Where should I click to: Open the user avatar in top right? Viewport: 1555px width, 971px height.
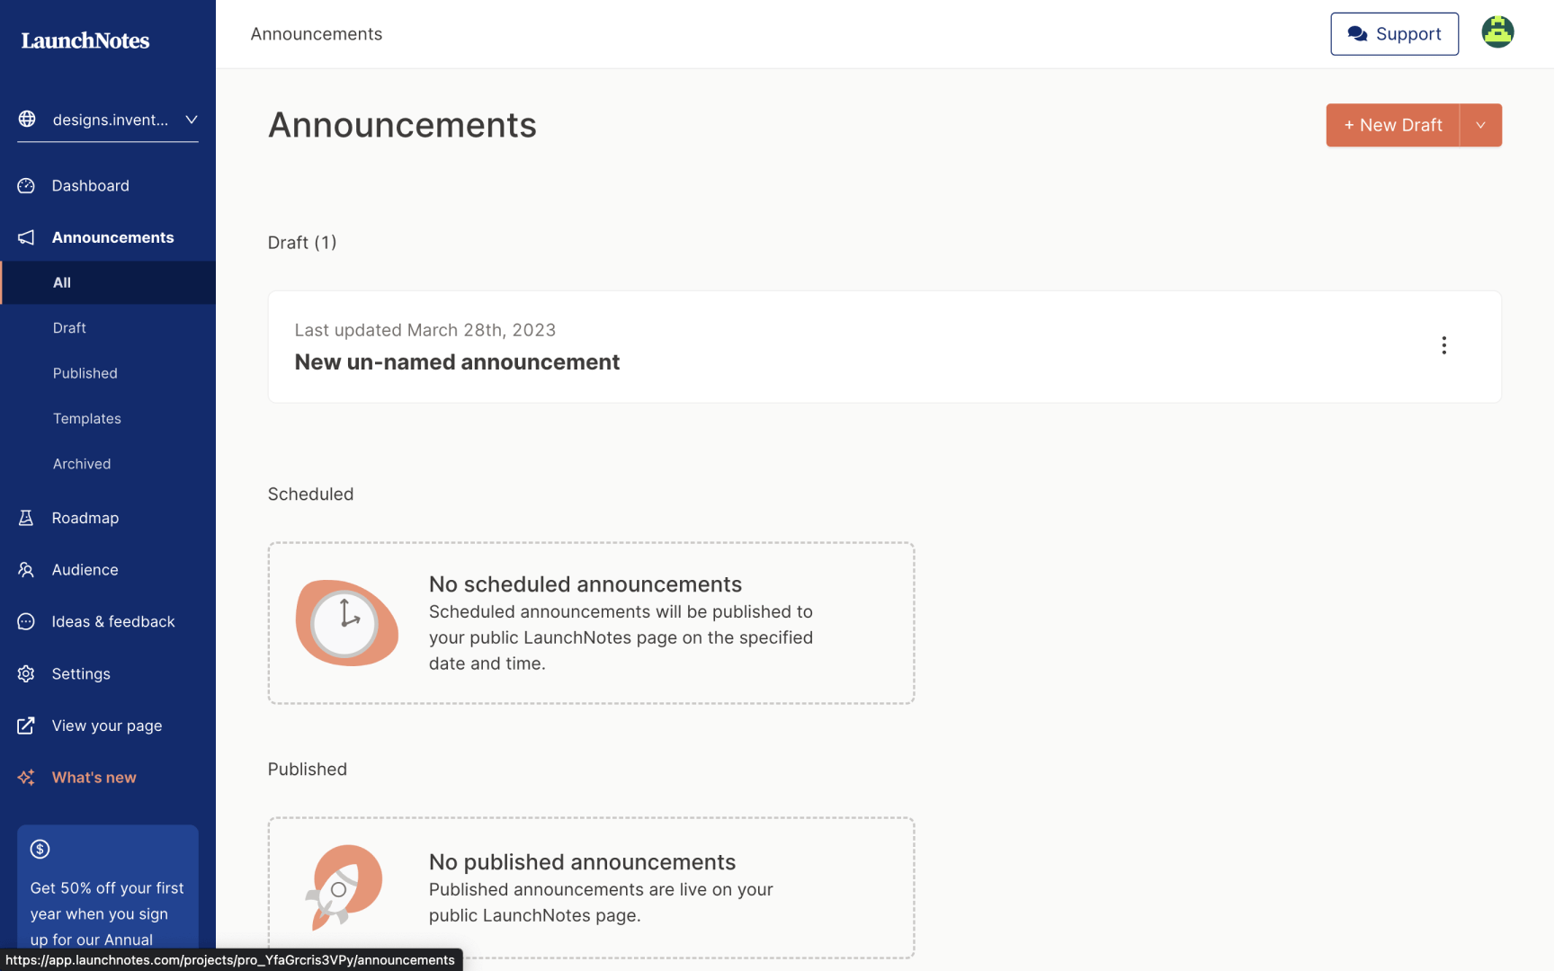click(1497, 33)
